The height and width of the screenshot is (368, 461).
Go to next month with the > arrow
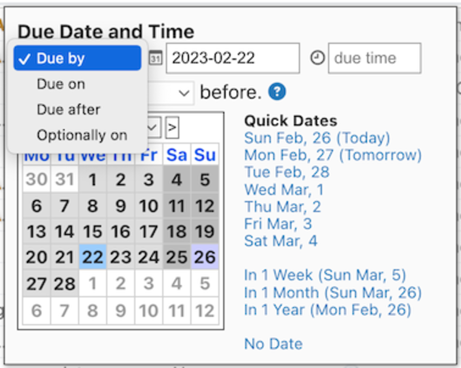pyautogui.click(x=172, y=127)
